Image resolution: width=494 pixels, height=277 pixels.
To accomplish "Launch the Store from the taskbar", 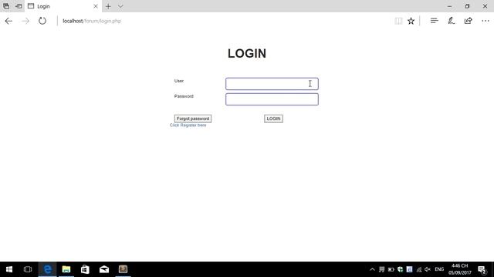I will 85,269.
